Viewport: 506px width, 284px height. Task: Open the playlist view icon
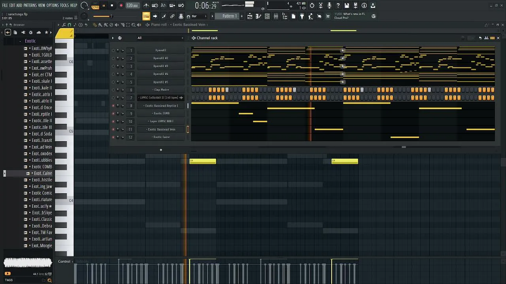(250, 16)
